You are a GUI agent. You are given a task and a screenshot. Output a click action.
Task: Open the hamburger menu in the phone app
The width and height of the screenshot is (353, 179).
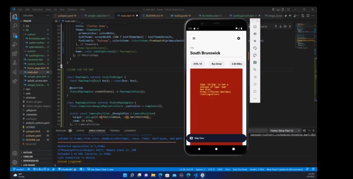[x=194, y=39]
